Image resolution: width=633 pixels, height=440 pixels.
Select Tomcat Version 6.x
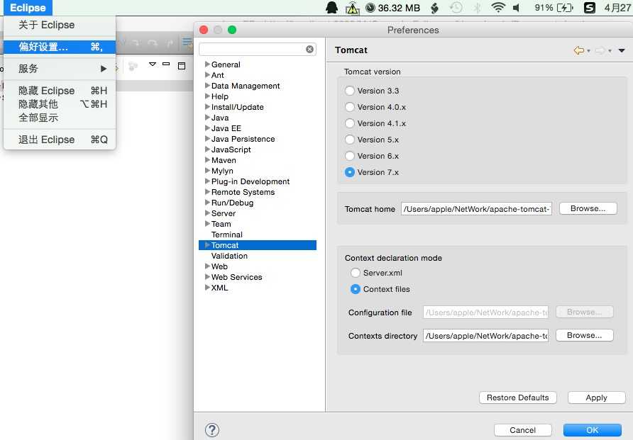tap(350, 156)
